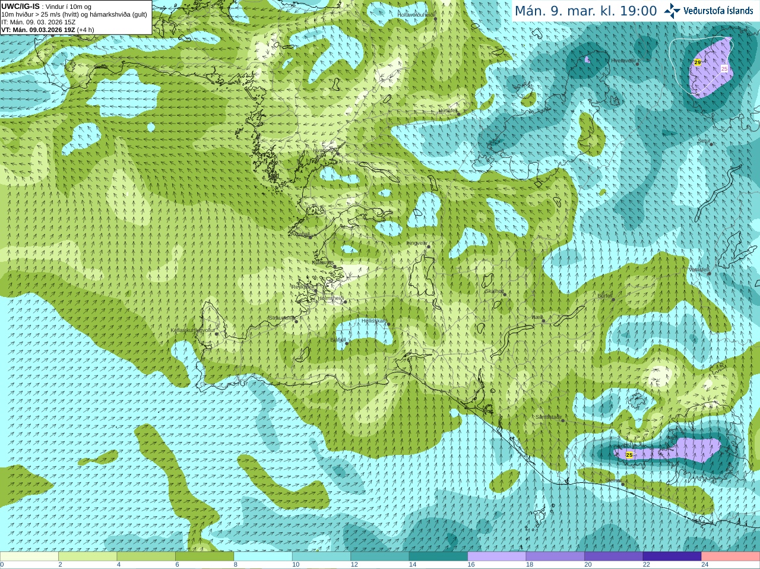Click the Keflavíkurflugvöllur station label
The image size is (760, 569).
(193, 330)
